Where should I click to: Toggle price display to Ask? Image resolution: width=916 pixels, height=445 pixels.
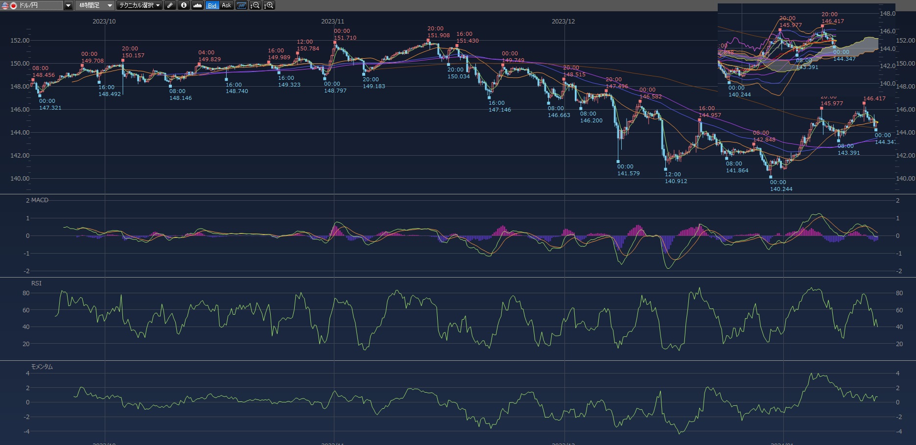[226, 5]
